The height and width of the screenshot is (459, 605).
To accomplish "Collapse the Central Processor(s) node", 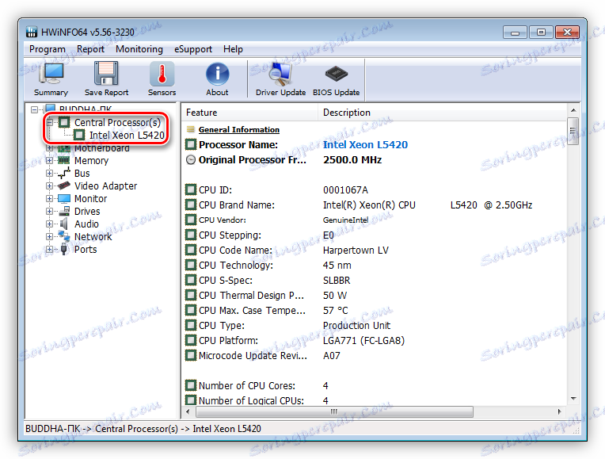I will (x=49, y=122).
